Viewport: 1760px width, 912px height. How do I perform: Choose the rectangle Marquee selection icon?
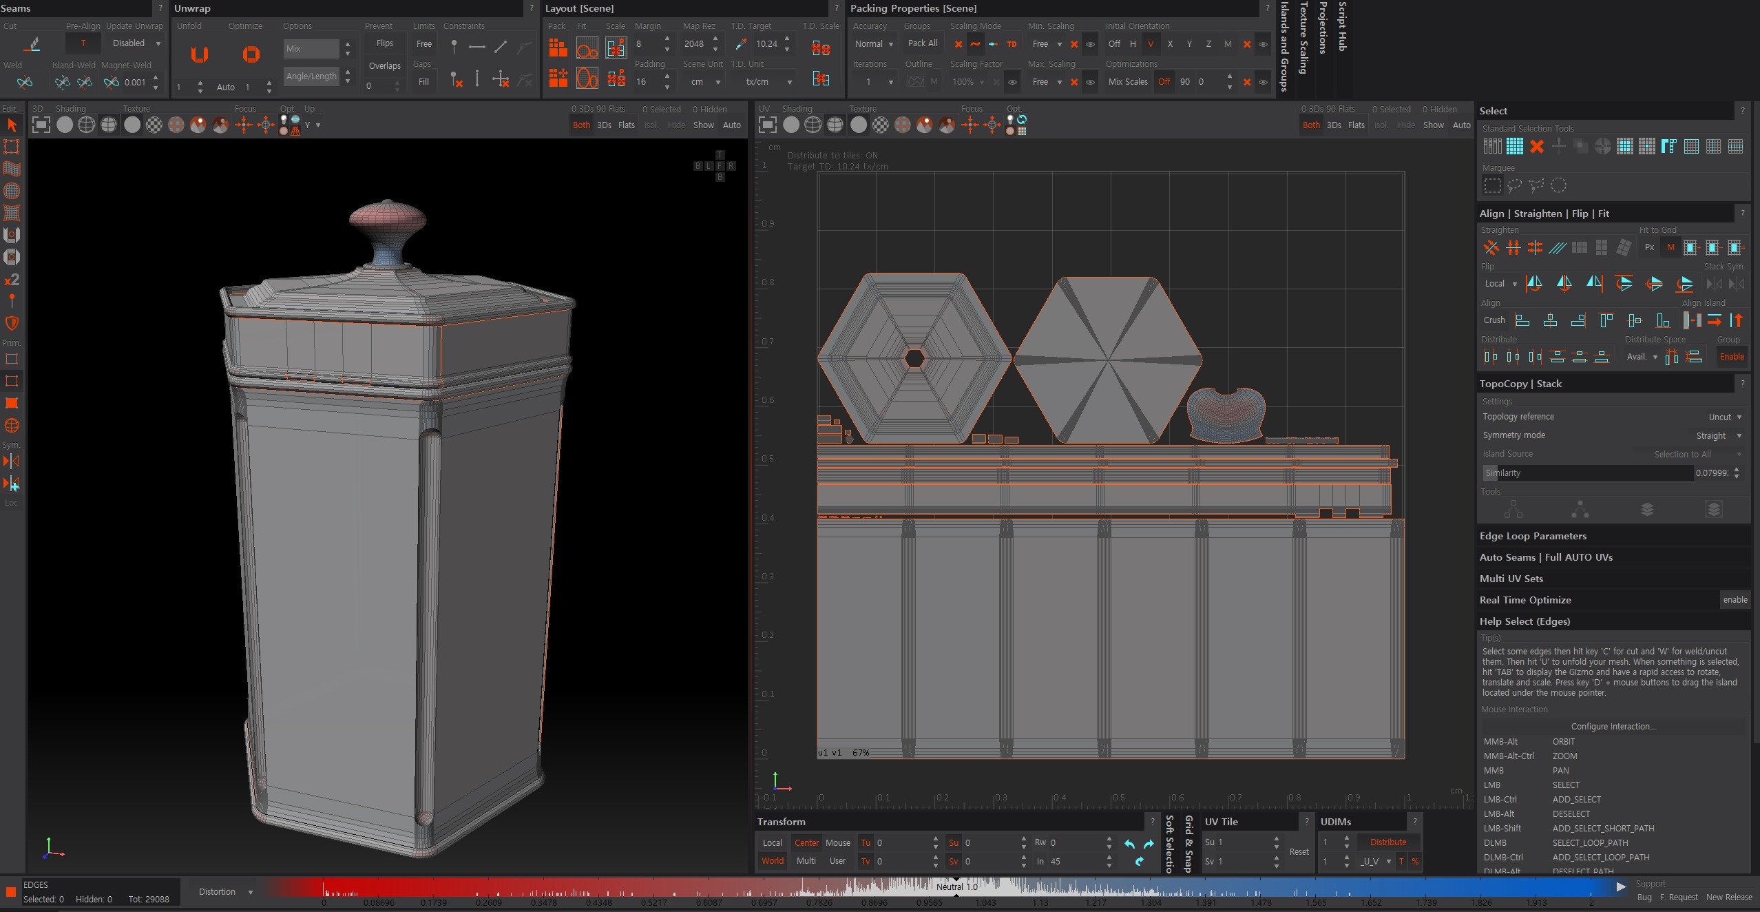pyautogui.click(x=1492, y=186)
